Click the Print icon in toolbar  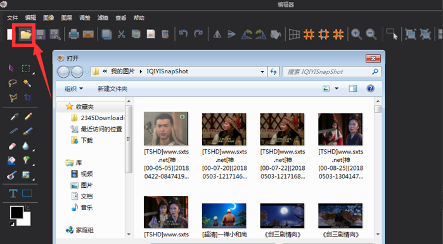74,34
